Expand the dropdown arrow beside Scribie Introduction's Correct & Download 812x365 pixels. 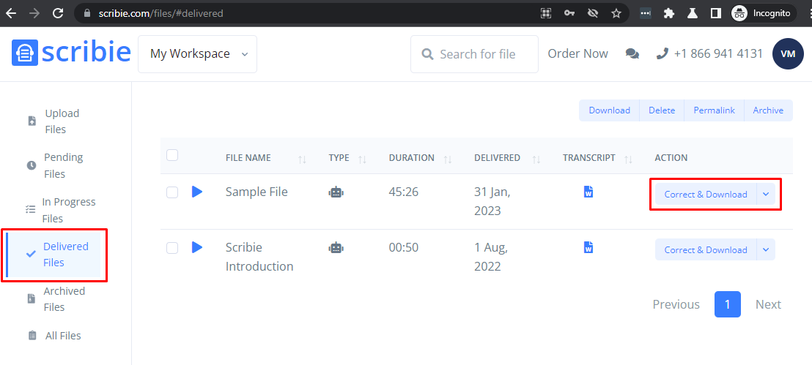click(766, 249)
